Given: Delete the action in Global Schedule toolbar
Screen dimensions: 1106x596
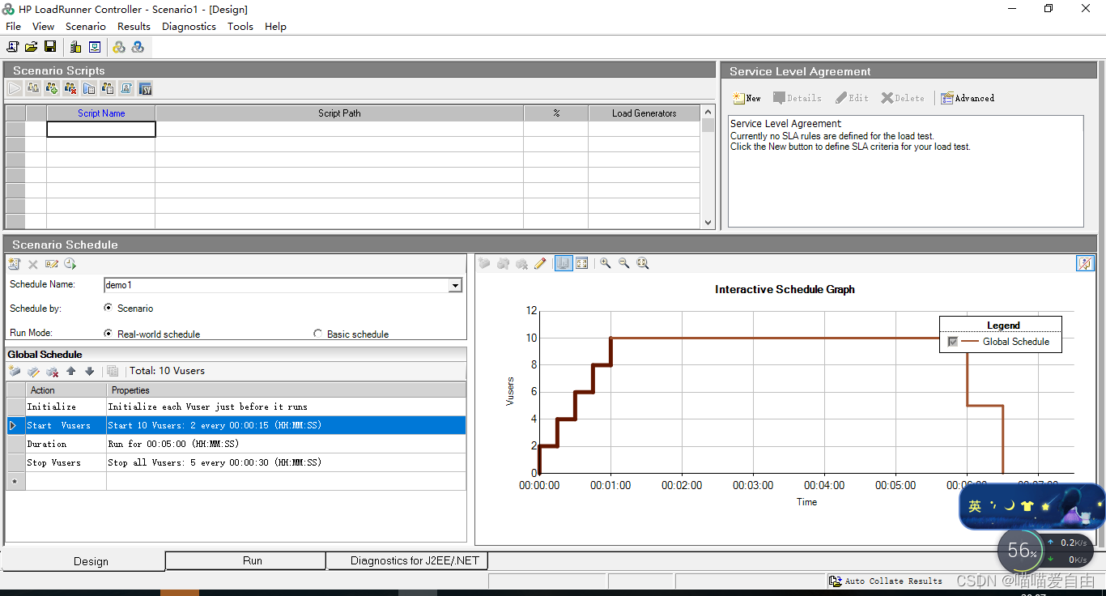Looking at the screenshot, I should [52, 371].
